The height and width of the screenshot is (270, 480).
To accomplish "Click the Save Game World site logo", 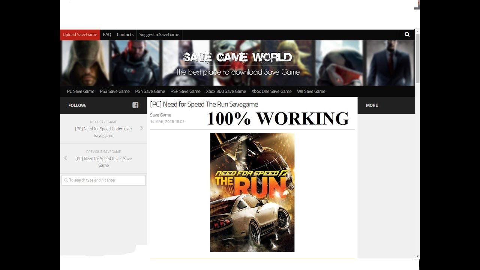I will [238, 57].
